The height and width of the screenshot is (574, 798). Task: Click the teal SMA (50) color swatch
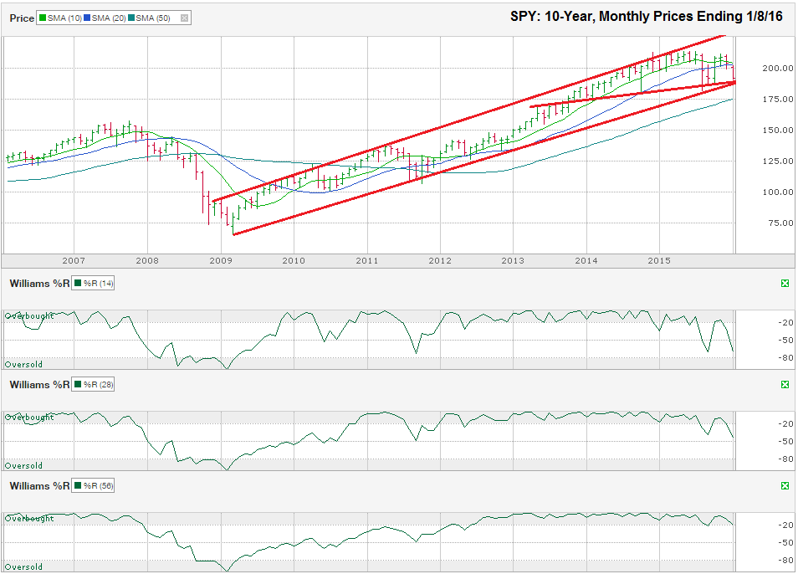(x=131, y=18)
